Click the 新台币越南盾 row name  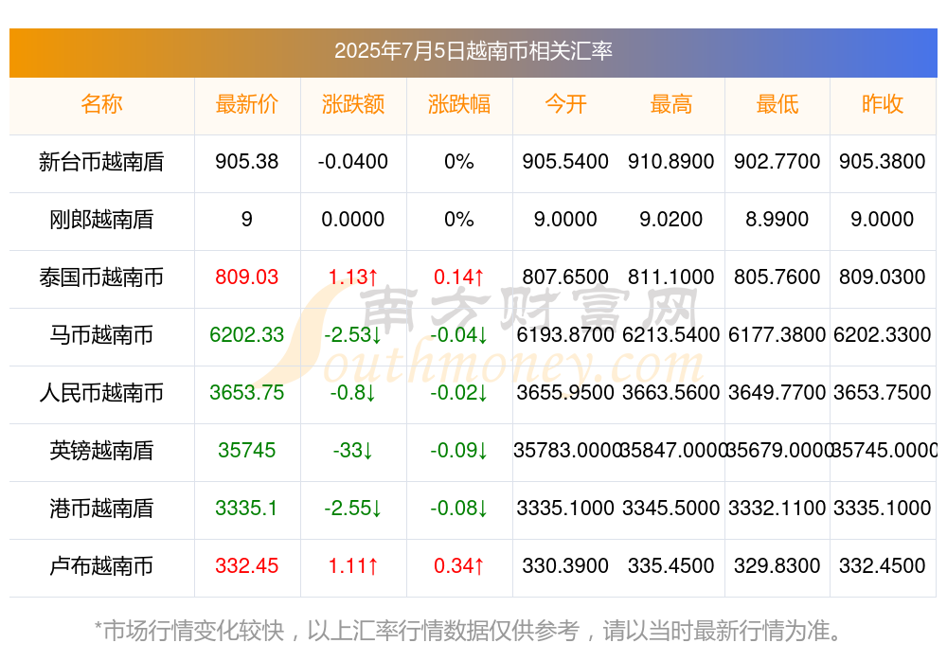(101, 162)
